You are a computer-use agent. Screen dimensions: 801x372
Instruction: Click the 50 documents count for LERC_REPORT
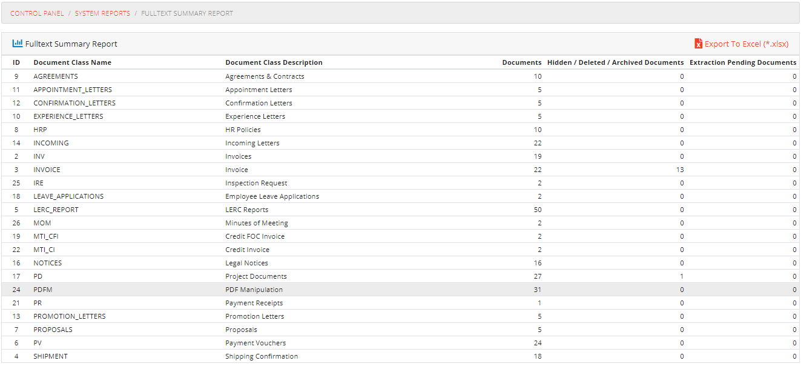[538, 210]
